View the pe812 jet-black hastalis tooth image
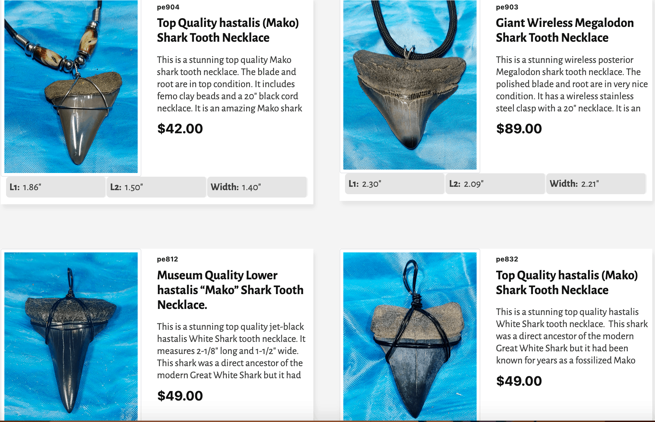The width and height of the screenshot is (655, 422). coord(71,337)
